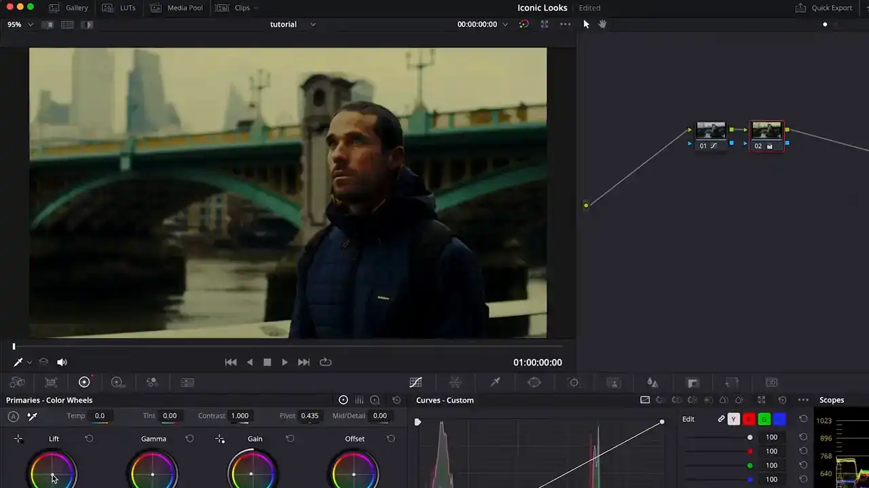Click the Lift black point picker
Screen dimensions: 869x488
[18, 439]
